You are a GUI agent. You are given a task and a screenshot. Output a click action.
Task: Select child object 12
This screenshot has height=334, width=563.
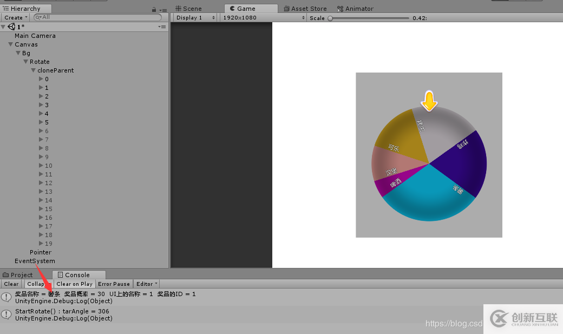coord(49,183)
